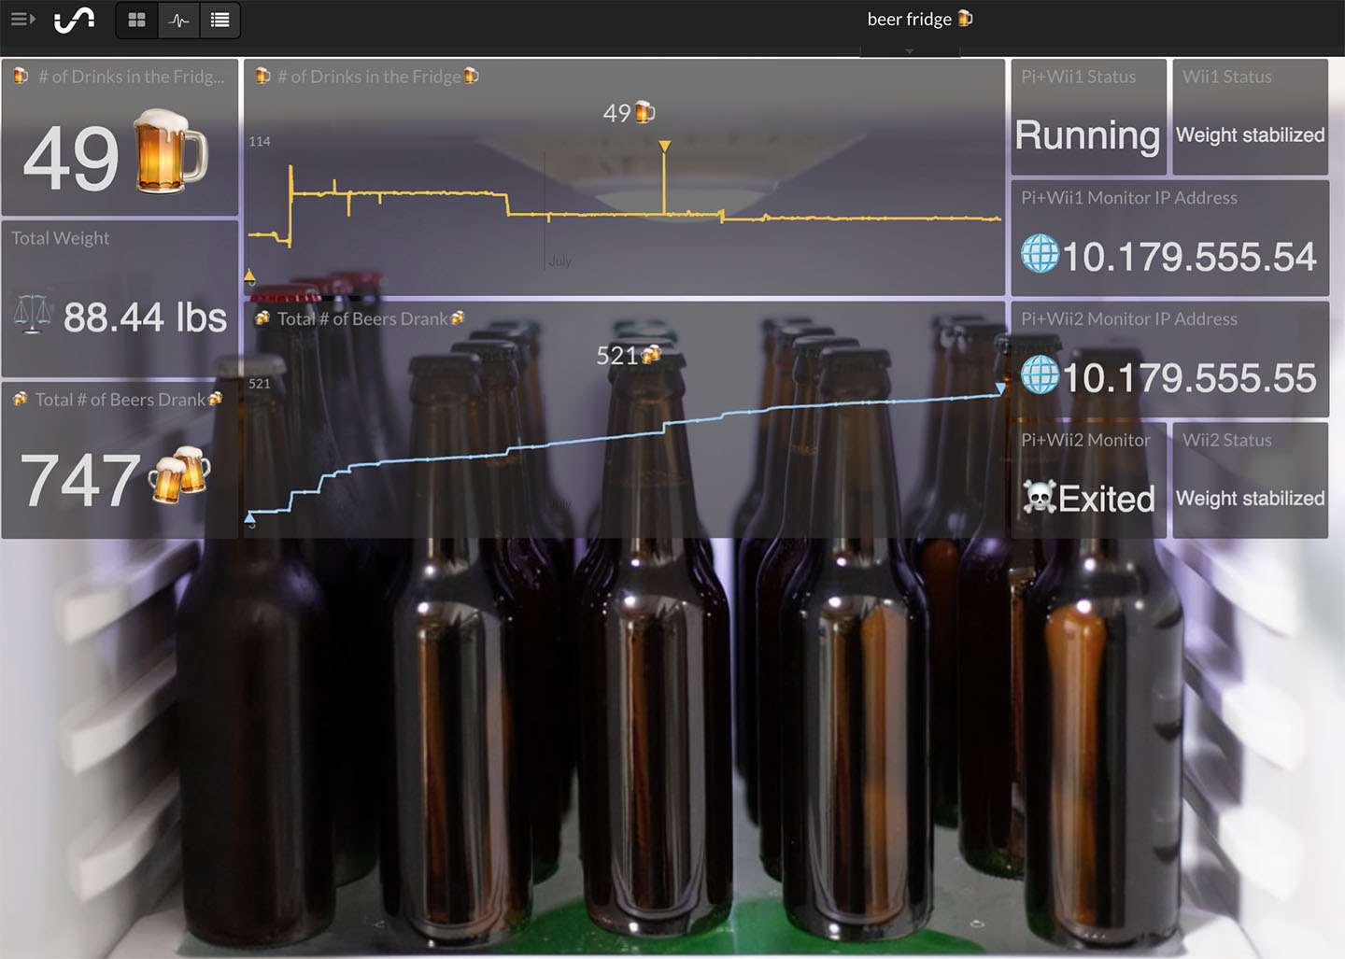Click the clinking beers emoji by 747
The width and height of the screenshot is (1345, 959).
(179, 475)
